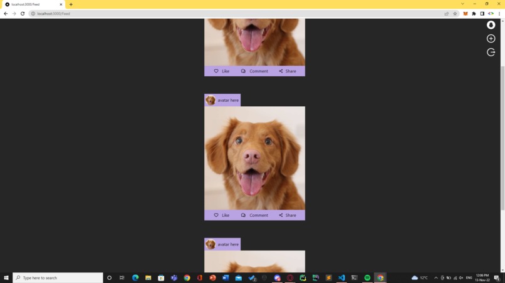Open the notification center icon

coord(497,277)
